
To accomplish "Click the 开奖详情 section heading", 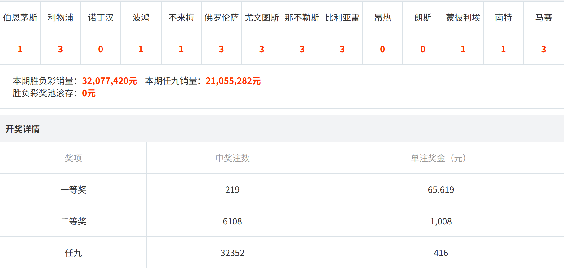I will (23, 129).
